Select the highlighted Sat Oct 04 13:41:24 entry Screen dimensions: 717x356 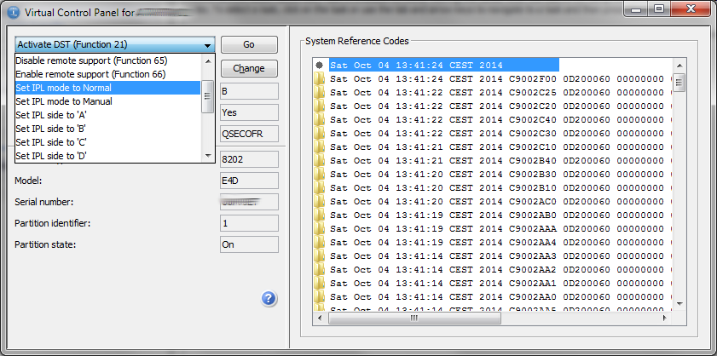[444, 66]
